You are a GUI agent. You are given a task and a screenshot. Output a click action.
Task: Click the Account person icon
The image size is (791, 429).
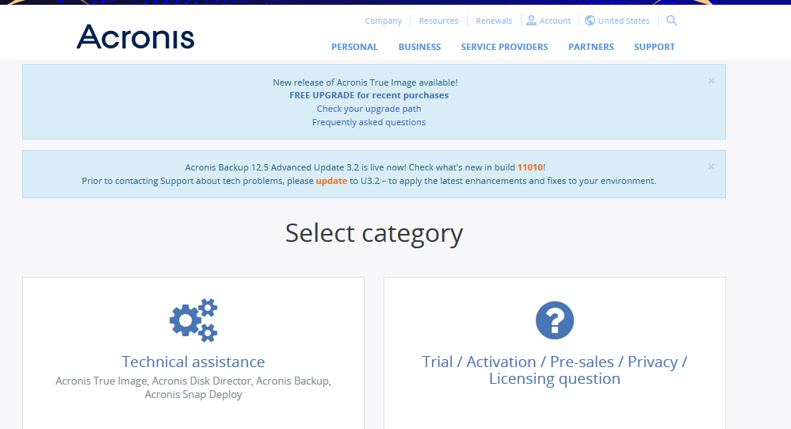[x=531, y=20]
